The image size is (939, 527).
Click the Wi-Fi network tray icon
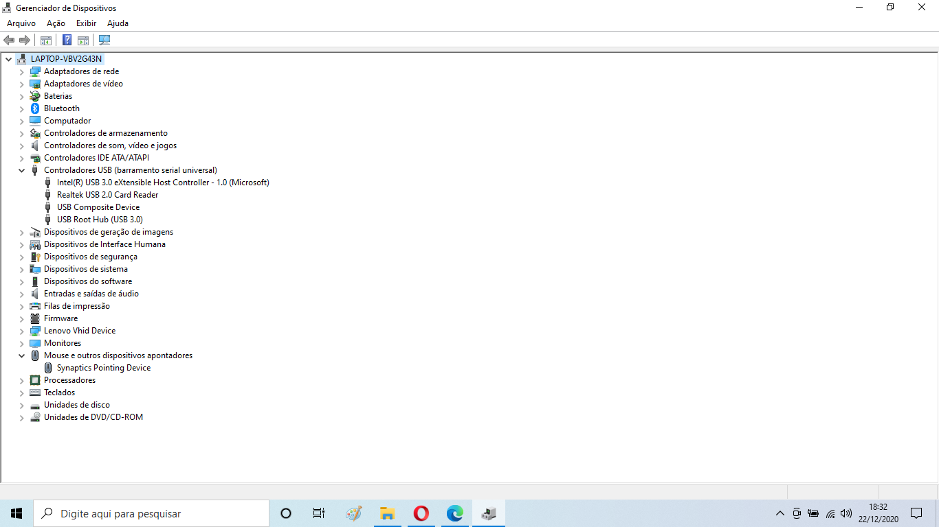(830, 513)
